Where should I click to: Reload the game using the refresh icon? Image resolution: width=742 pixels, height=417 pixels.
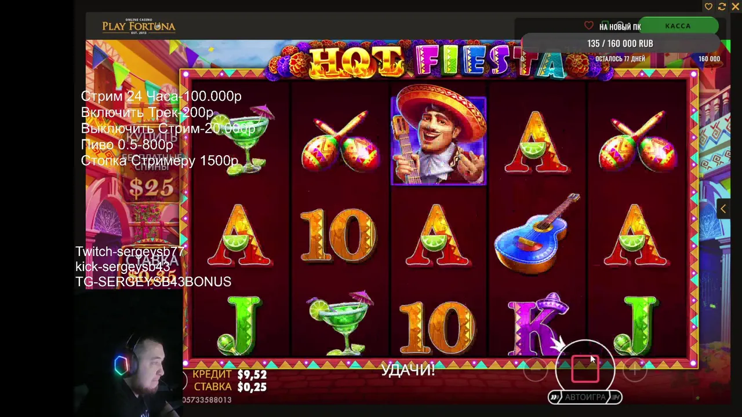click(722, 6)
